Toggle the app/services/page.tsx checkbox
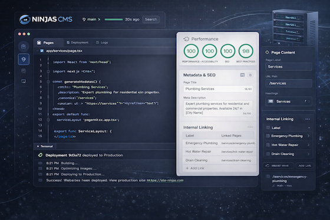Screen dimensions: 330x220 tap(42, 51)
